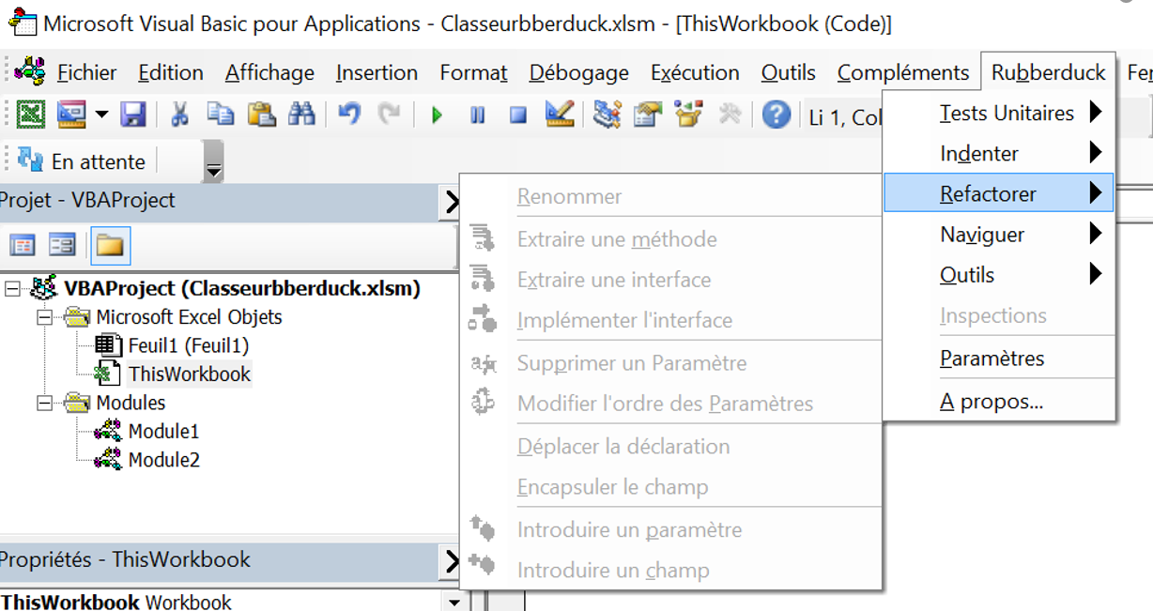Select Module1 in the project tree
The height and width of the screenshot is (611, 1153).
[163, 432]
